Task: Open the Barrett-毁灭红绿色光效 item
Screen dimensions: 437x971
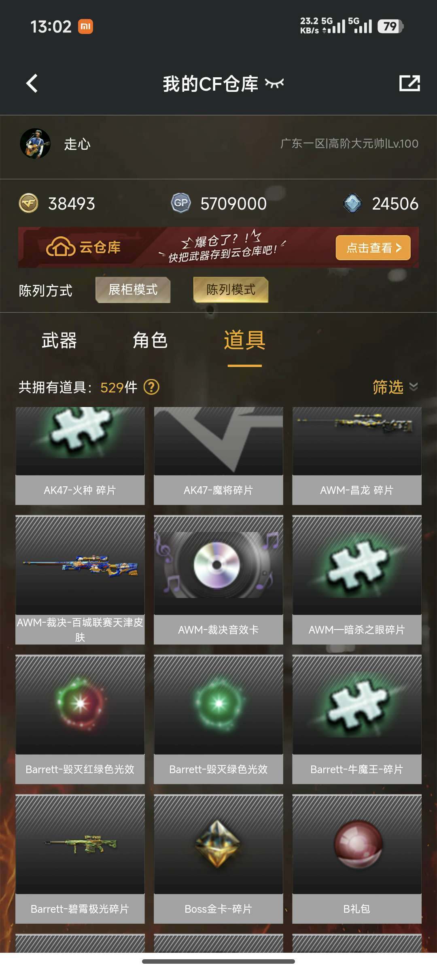Action: pos(80,719)
